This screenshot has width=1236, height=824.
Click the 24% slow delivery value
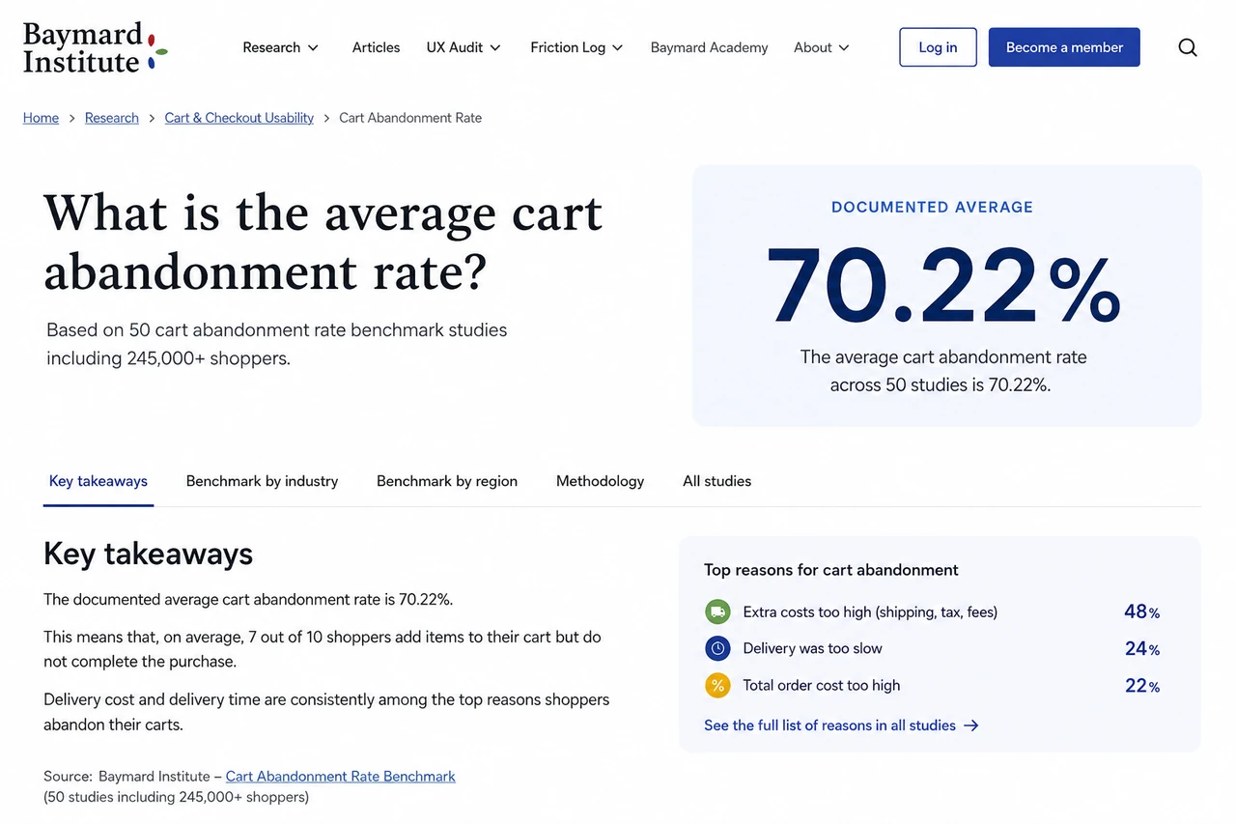coord(1141,648)
